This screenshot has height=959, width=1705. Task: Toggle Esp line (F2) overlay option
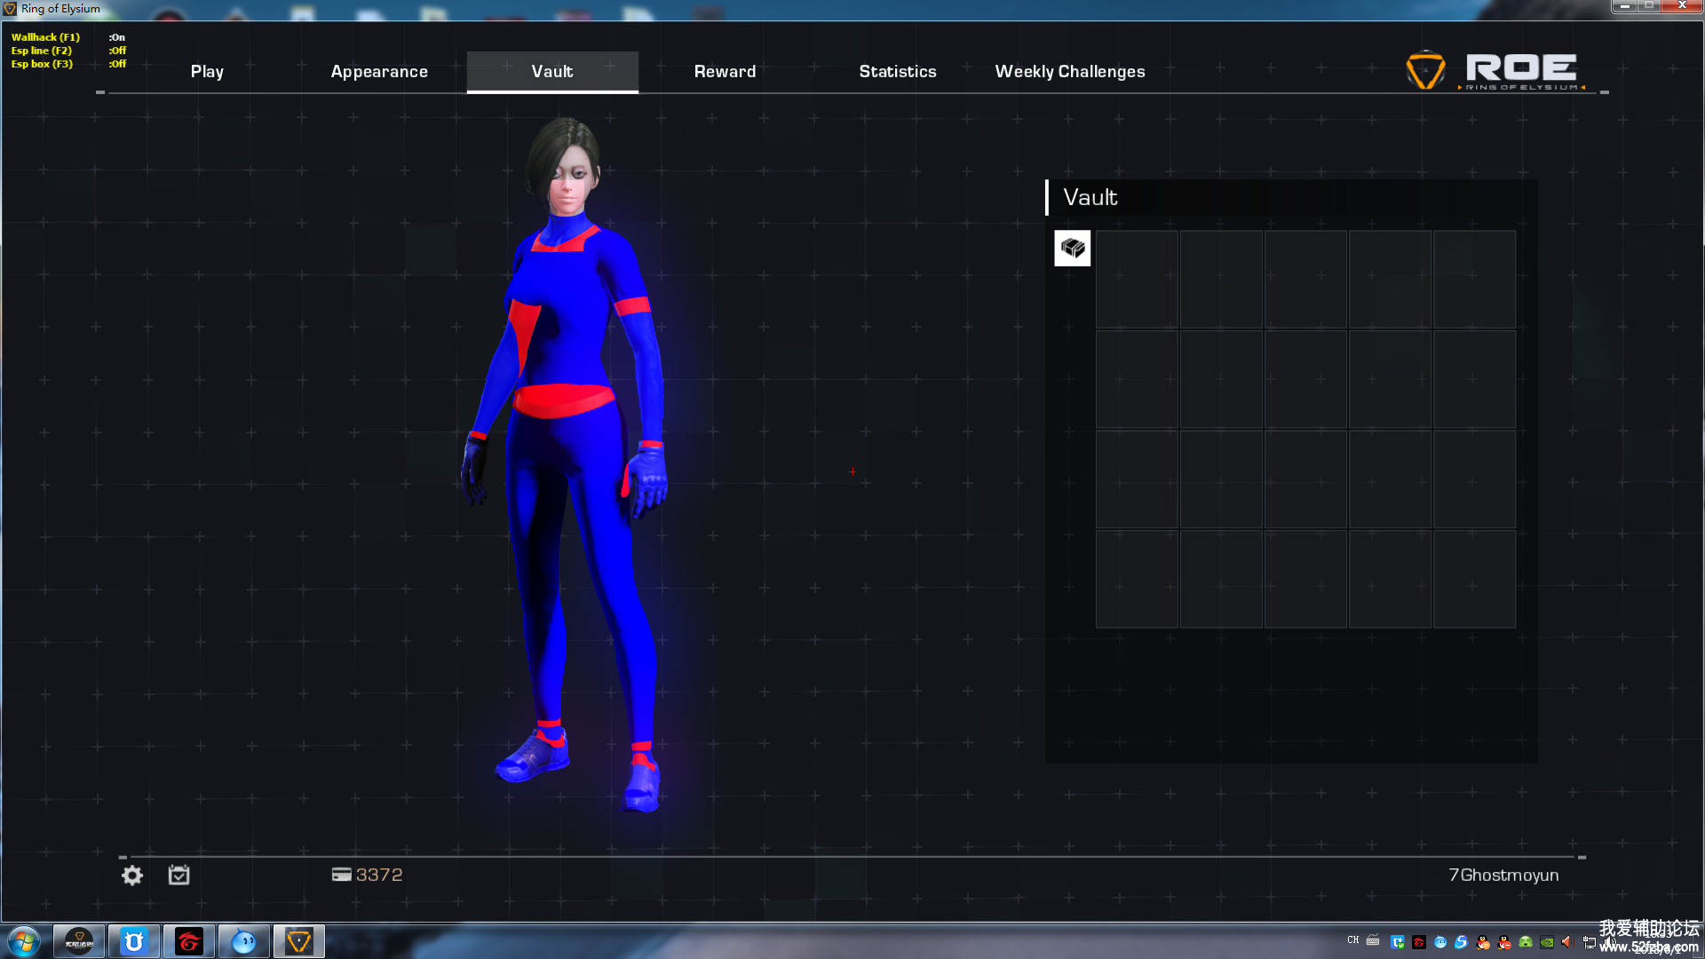[42, 51]
